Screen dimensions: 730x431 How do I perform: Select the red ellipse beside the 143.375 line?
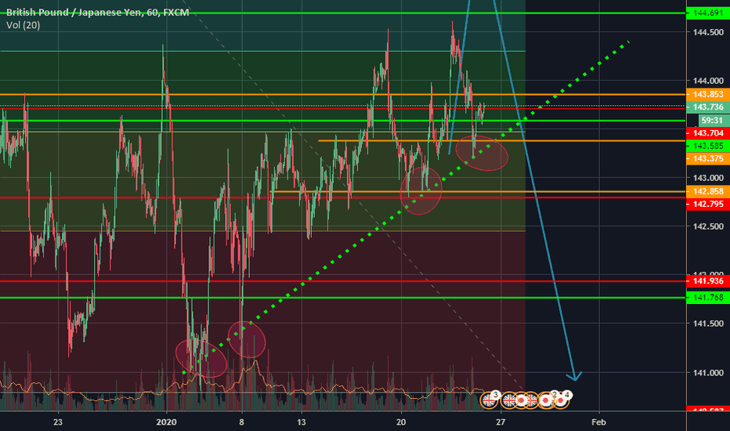tap(482, 153)
